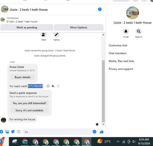Open the GIF picker
This screenshot has width=153, height=146.
(19, 132)
